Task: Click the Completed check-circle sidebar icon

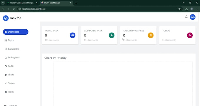Action: tap(6, 49)
